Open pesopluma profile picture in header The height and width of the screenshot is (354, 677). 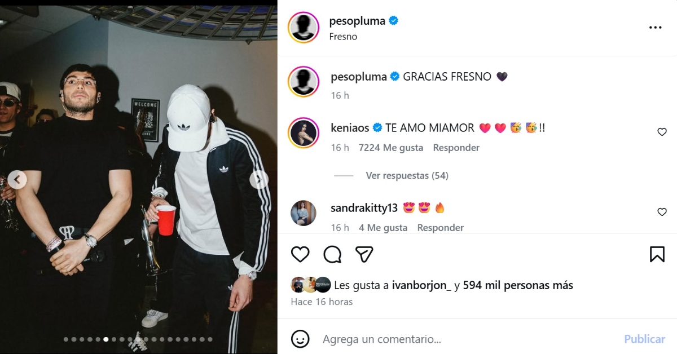tap(304, 27)
